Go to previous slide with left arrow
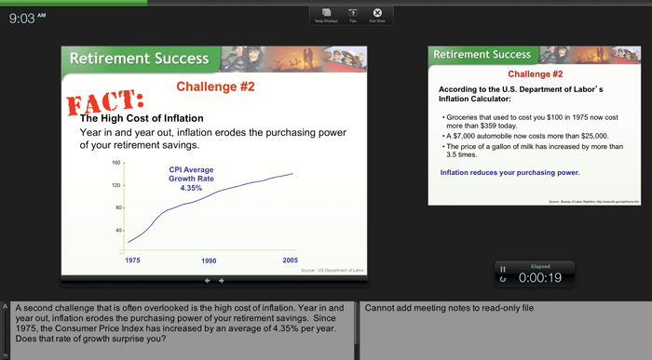652x360 pixels. (x=207, y=281)
